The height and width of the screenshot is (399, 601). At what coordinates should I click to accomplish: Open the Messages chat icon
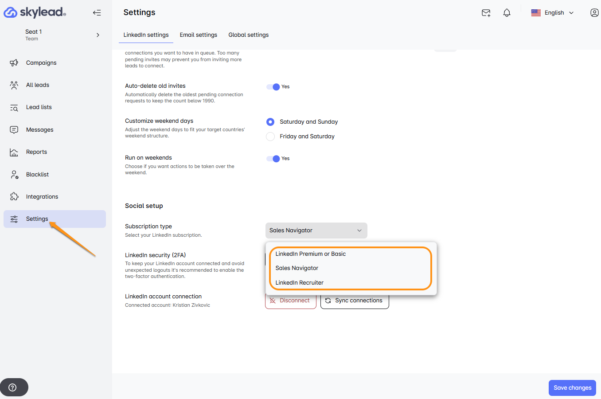click(x=14, y=130)
